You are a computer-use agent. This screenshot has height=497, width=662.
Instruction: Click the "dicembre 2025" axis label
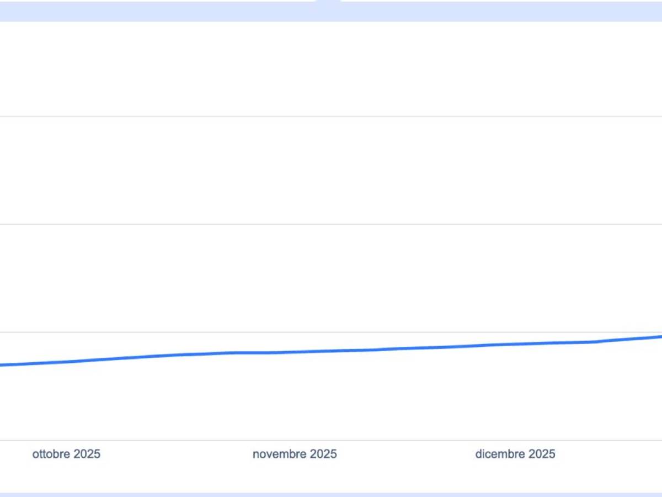(x=515, y=454)
